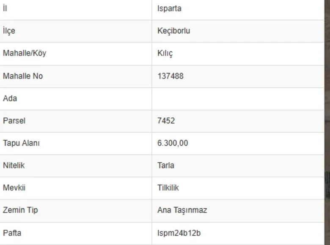
Task: Click the Zemin Tip label
Action: [x=20, y=210]
